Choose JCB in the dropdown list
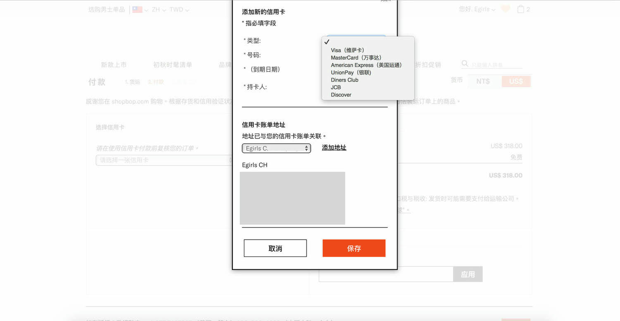 [336, 87]
